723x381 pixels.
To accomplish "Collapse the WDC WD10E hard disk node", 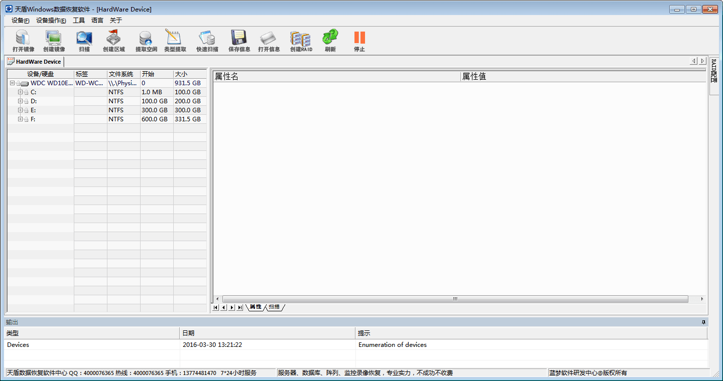I will point(12,83).
